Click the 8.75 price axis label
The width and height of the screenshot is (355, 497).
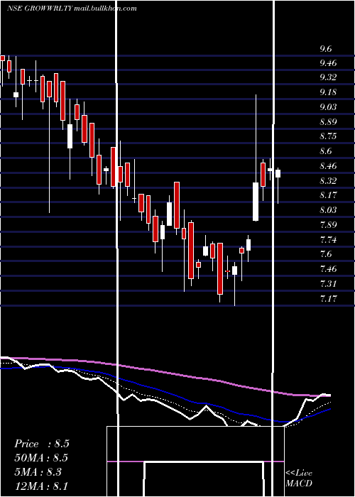(328, 136)
